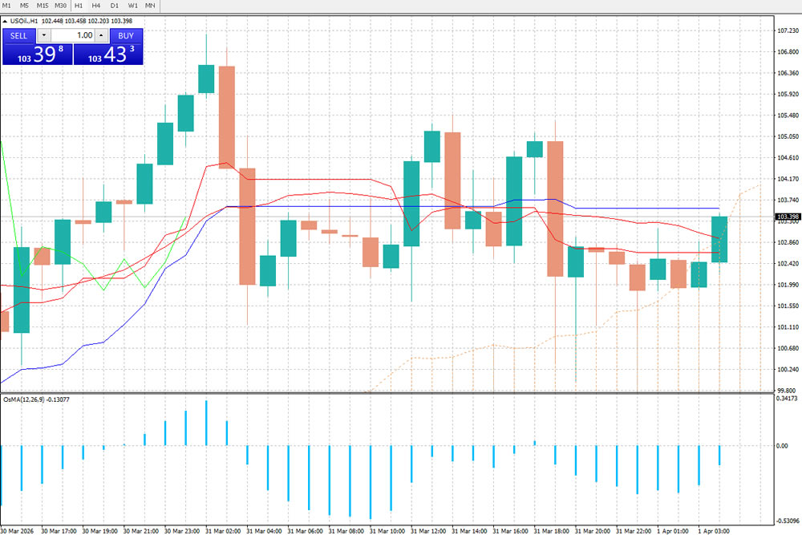Select the H1 timeframe
The width and height of the screenshot is (802, 535).
coord(79,6)
